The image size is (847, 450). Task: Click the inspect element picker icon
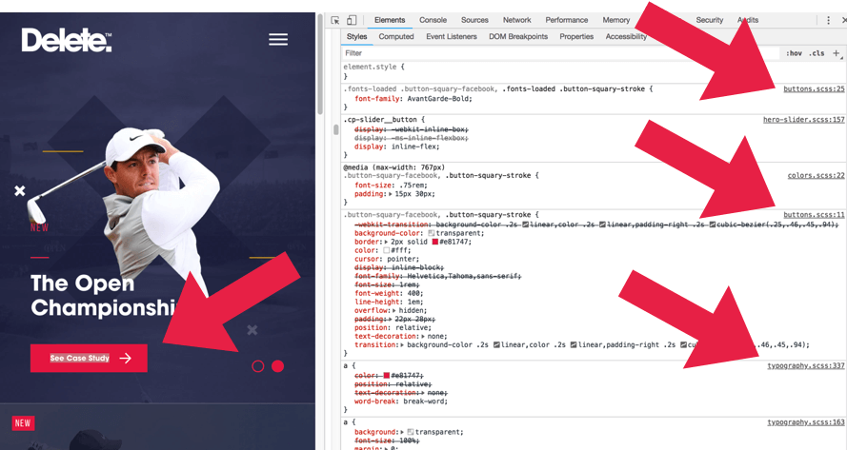pyautogui.click(x=335, y=20)
